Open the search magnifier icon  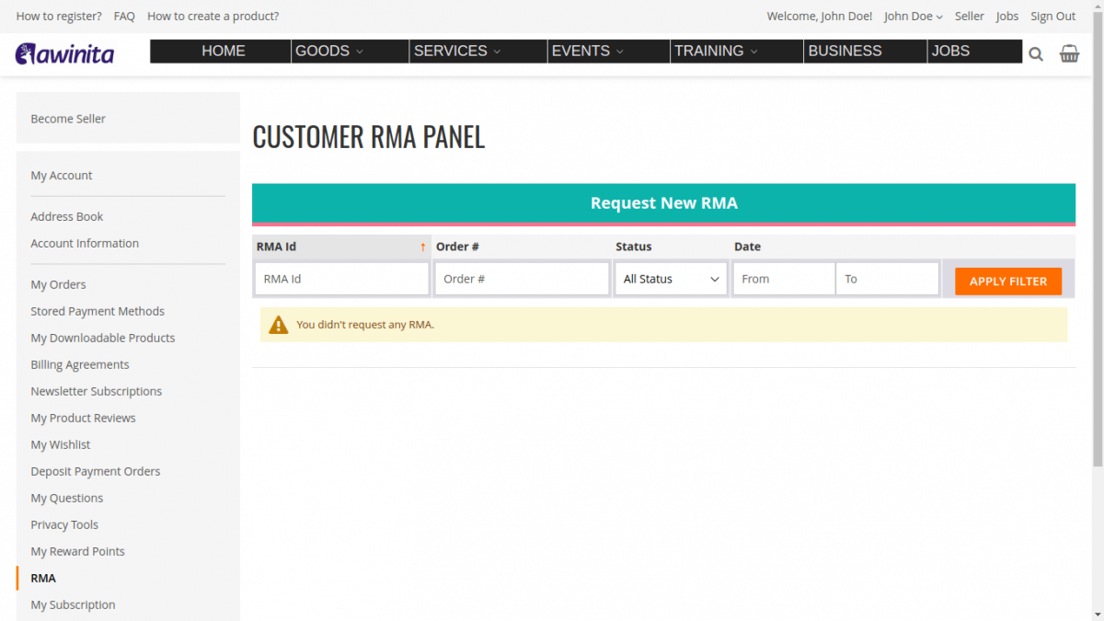(x=1036, y=54)
